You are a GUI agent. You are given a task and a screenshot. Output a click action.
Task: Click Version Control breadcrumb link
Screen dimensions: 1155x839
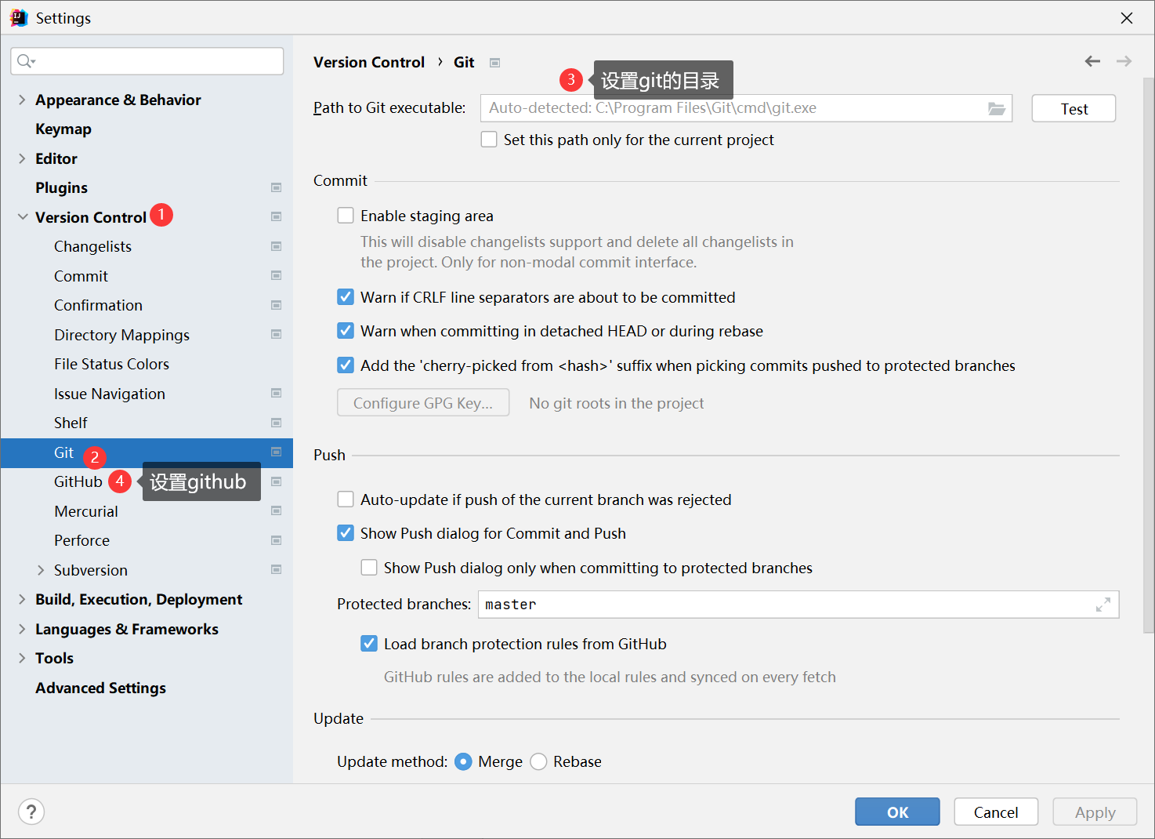[369, 62]
